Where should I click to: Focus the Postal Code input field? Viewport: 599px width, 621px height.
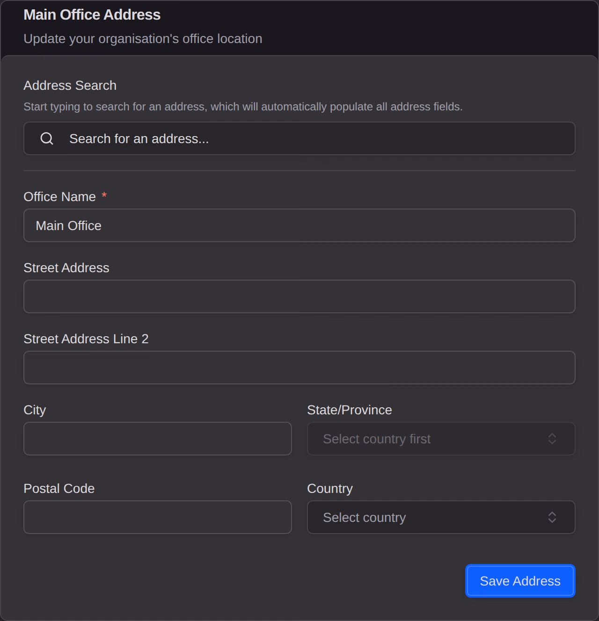point(158,517)
